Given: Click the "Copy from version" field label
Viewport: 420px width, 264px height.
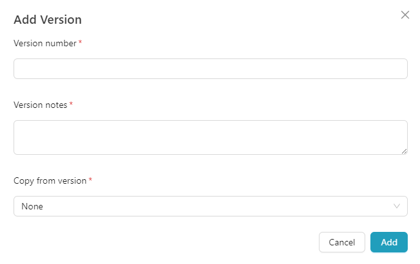Looking at the screenshot, I should 50,180.
